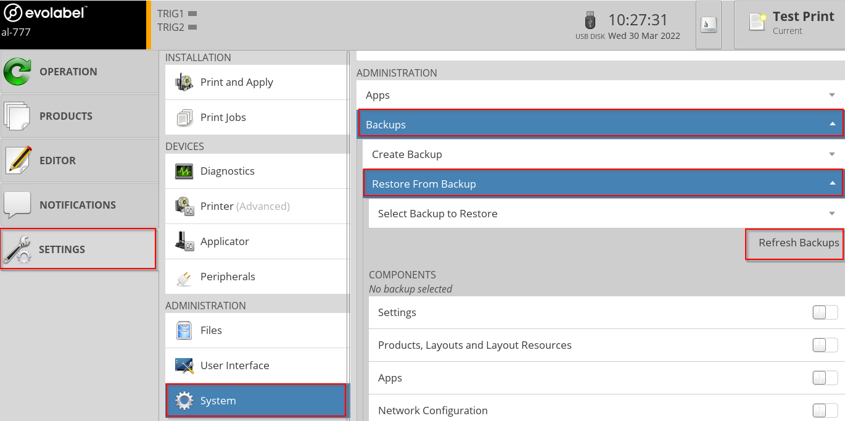Click the Printer Advanced icon
845x421 pixels.
click(x=184, y=206)
